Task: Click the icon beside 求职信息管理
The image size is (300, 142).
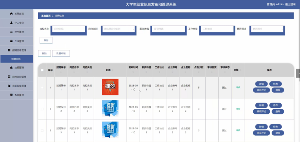Action: coord(9,86)
